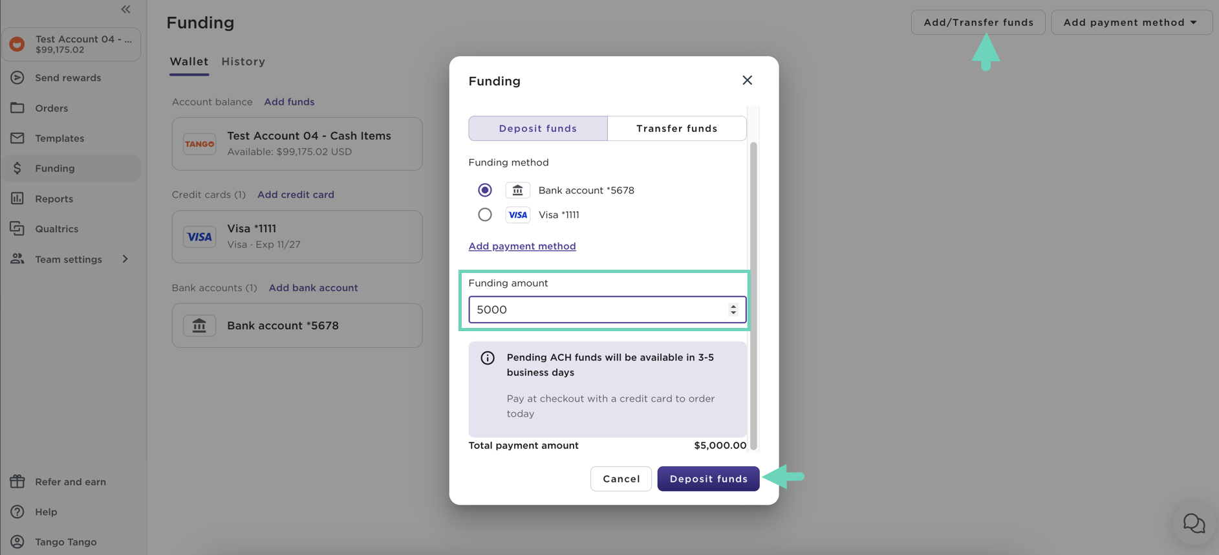Click the bank icon on the Bank account tile
The image size is (1219, 555).
(x=199, y=325)
